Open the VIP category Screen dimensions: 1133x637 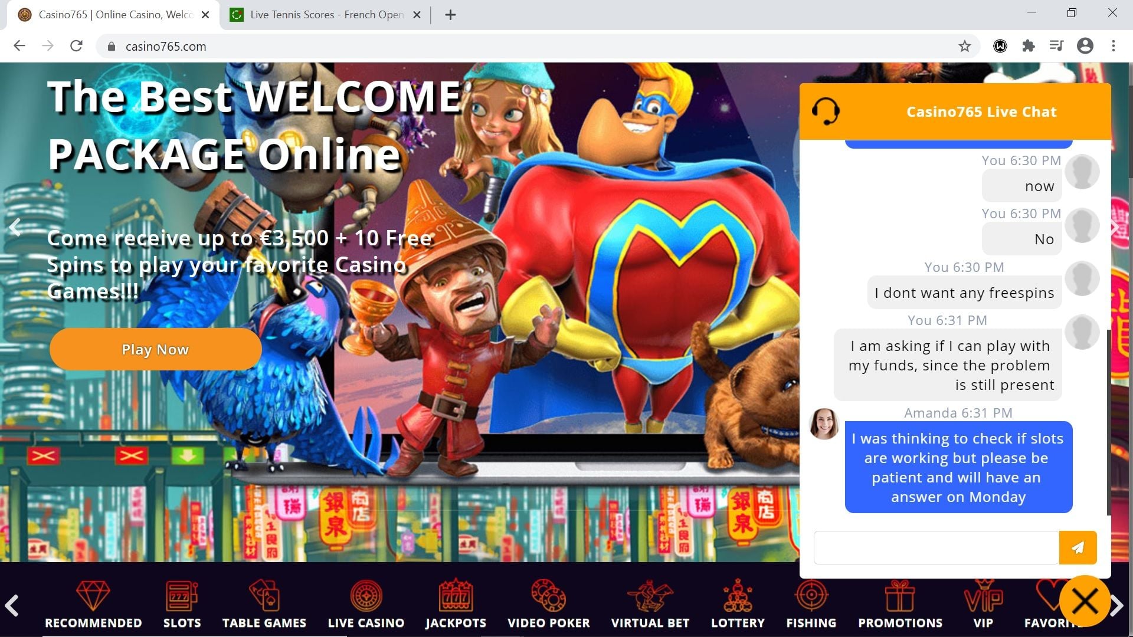coord(983,603)
